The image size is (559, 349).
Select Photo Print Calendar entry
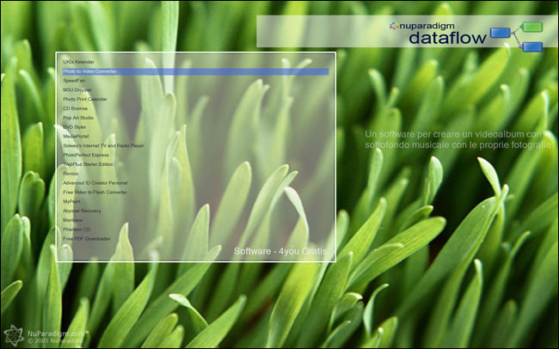[85, 99]
